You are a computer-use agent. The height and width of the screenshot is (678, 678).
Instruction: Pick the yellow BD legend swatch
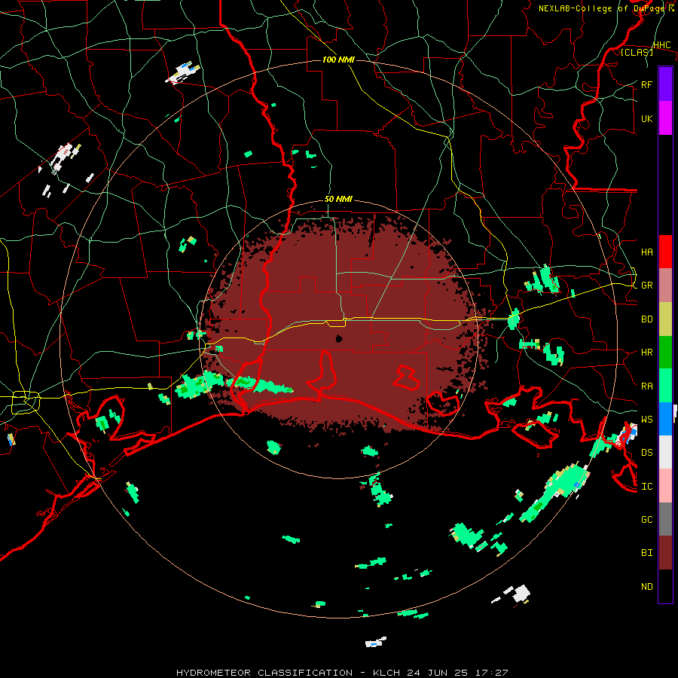[x=665, y=319]
